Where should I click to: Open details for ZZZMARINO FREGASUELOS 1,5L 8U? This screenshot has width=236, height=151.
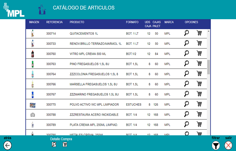(x=187, y=94)
